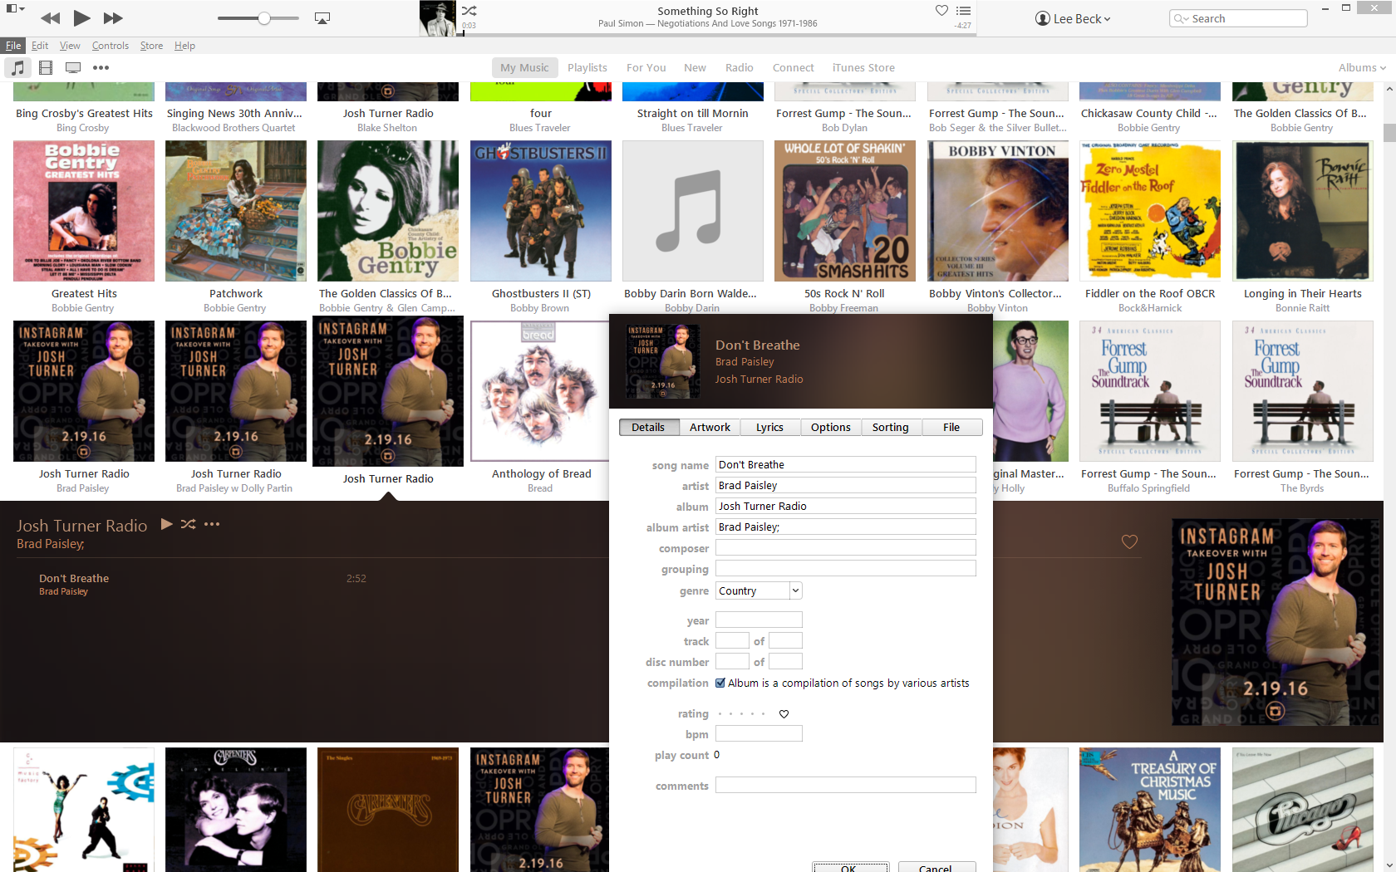
Task: Confirm the dialog with OK
Action: click(850, 868)
